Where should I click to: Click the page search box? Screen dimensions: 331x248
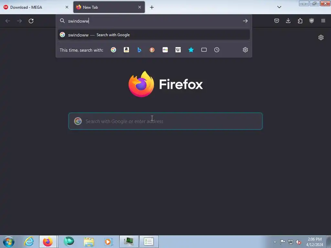(165, 121)
